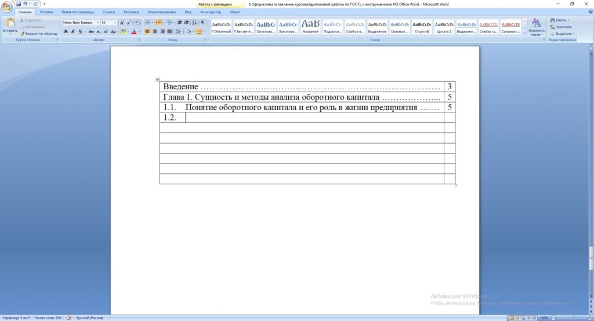The width and height of the screenshot is (594, 321).
Task: Toggle bold formatting (Ж)
Action: (66, 31)
